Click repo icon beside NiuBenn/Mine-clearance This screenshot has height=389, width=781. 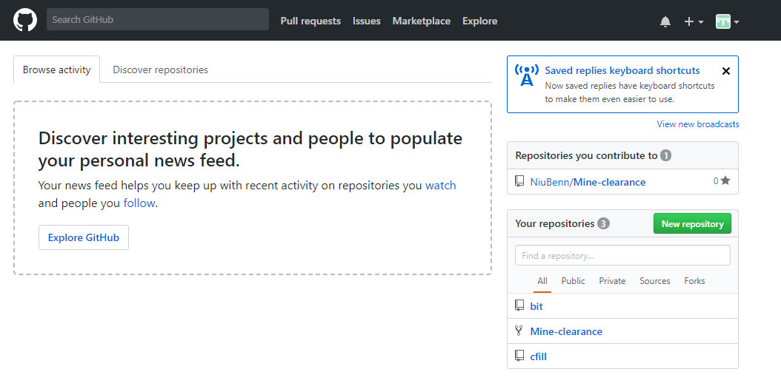[519, 181]
